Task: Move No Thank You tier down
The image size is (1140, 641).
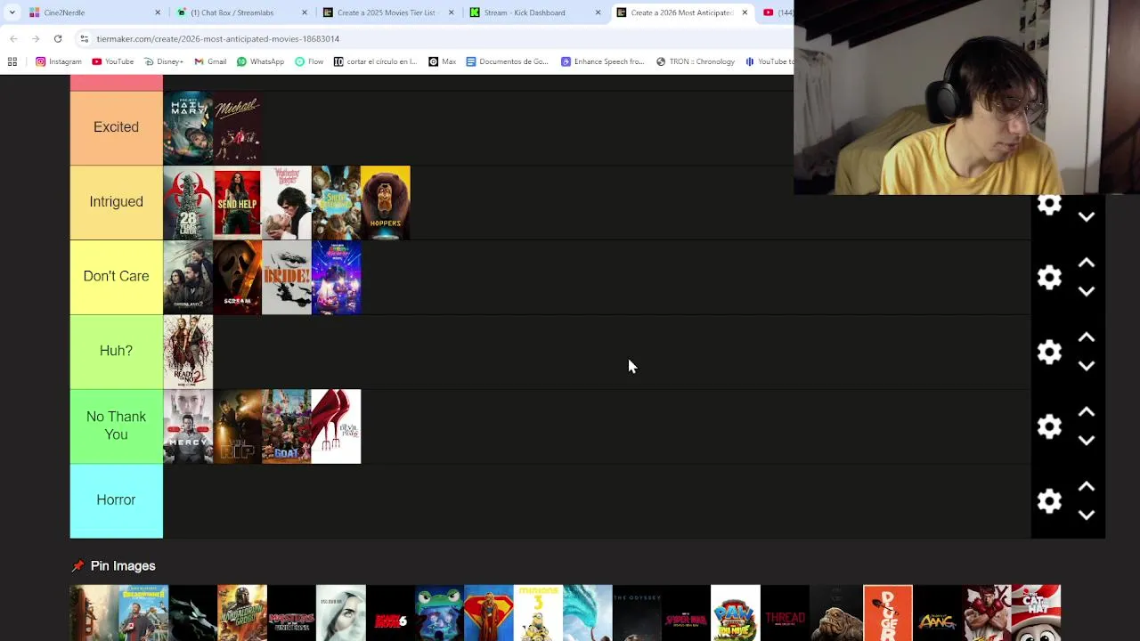Action: point(1087,441)
